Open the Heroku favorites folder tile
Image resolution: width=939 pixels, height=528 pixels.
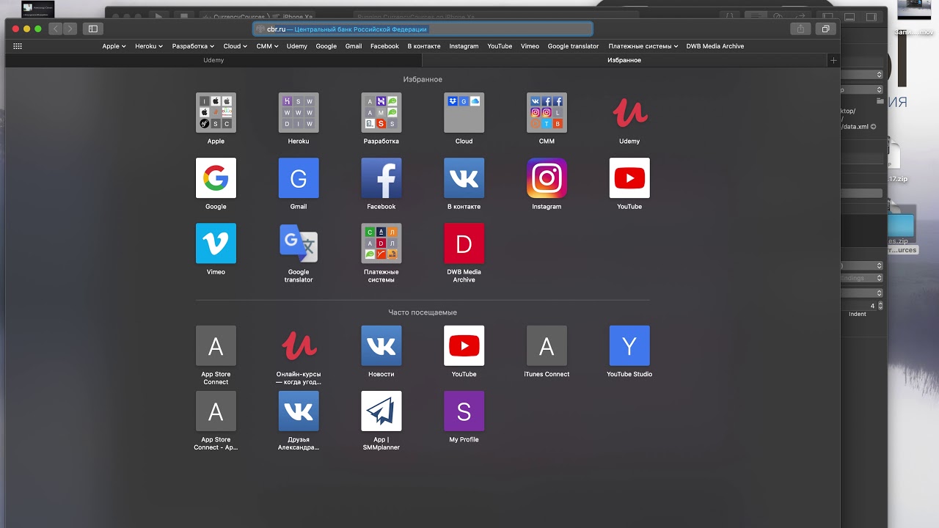pyautogui.click(x=299, y=112)
